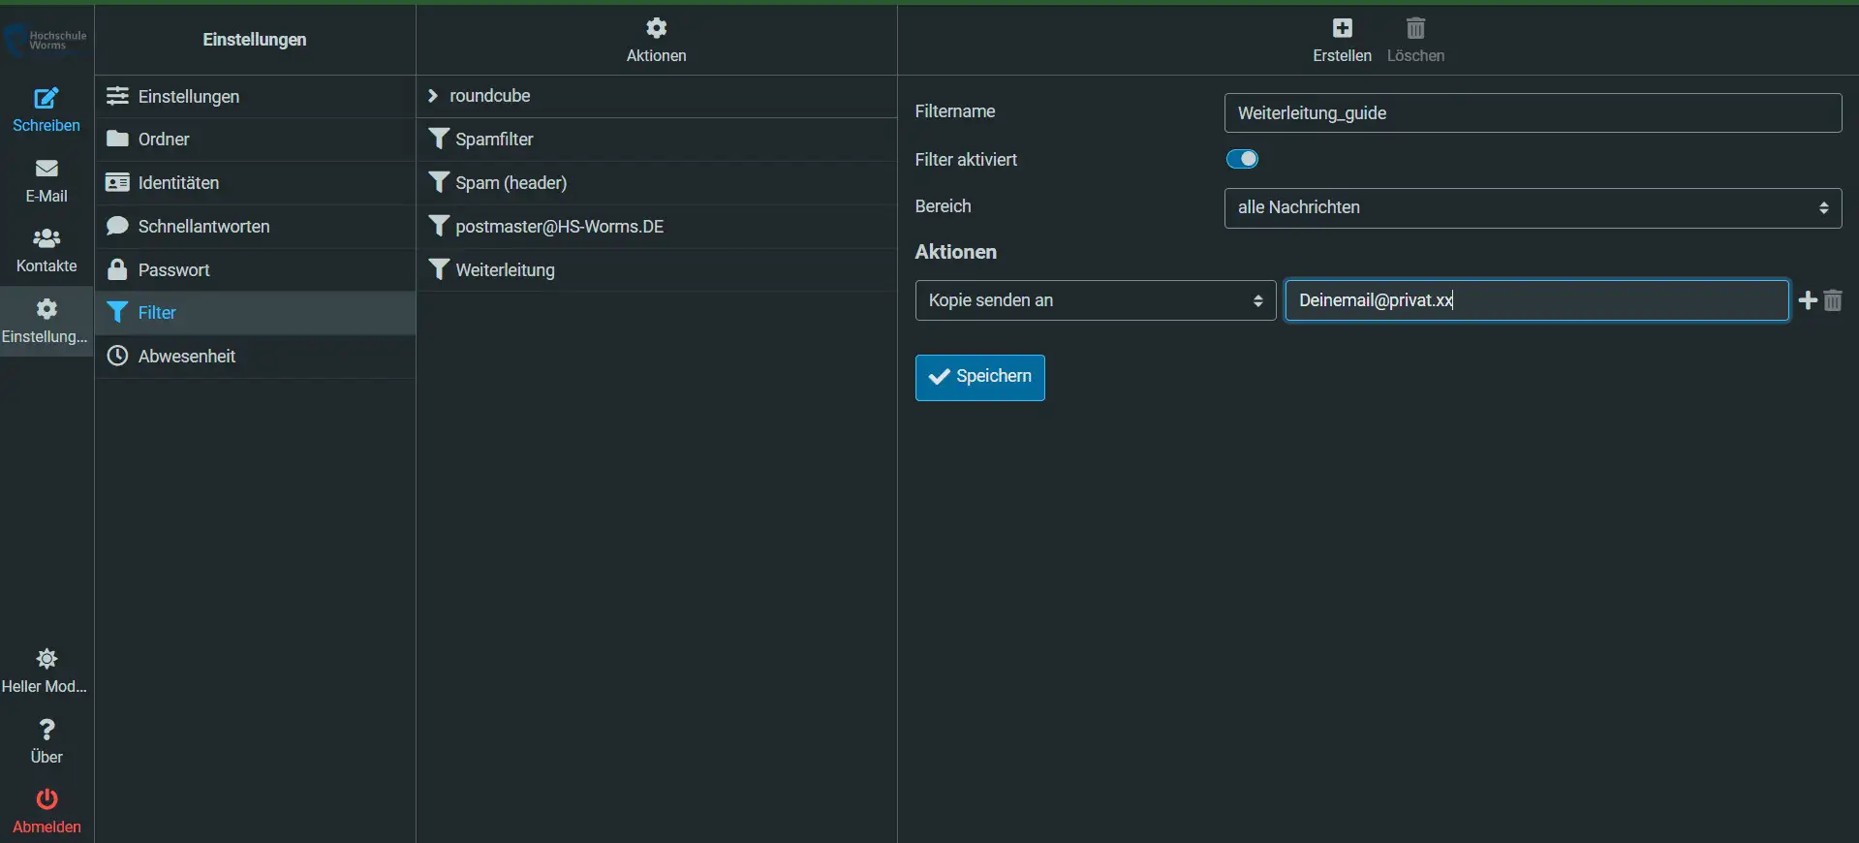Screen dimensions: 1859x843
Task: Open the Bereich dropdown
Action: pyautogui.click(x=1532, y=208)
